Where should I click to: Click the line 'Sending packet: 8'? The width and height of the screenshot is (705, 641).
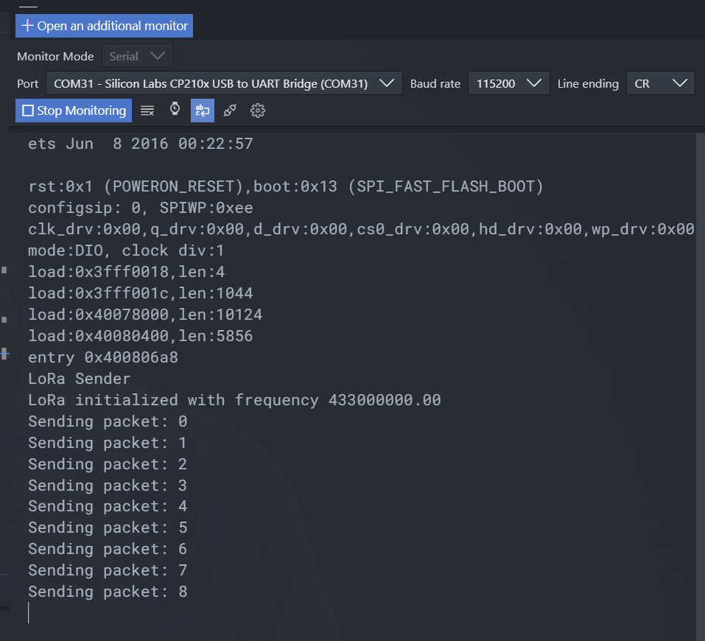point(108,592)
